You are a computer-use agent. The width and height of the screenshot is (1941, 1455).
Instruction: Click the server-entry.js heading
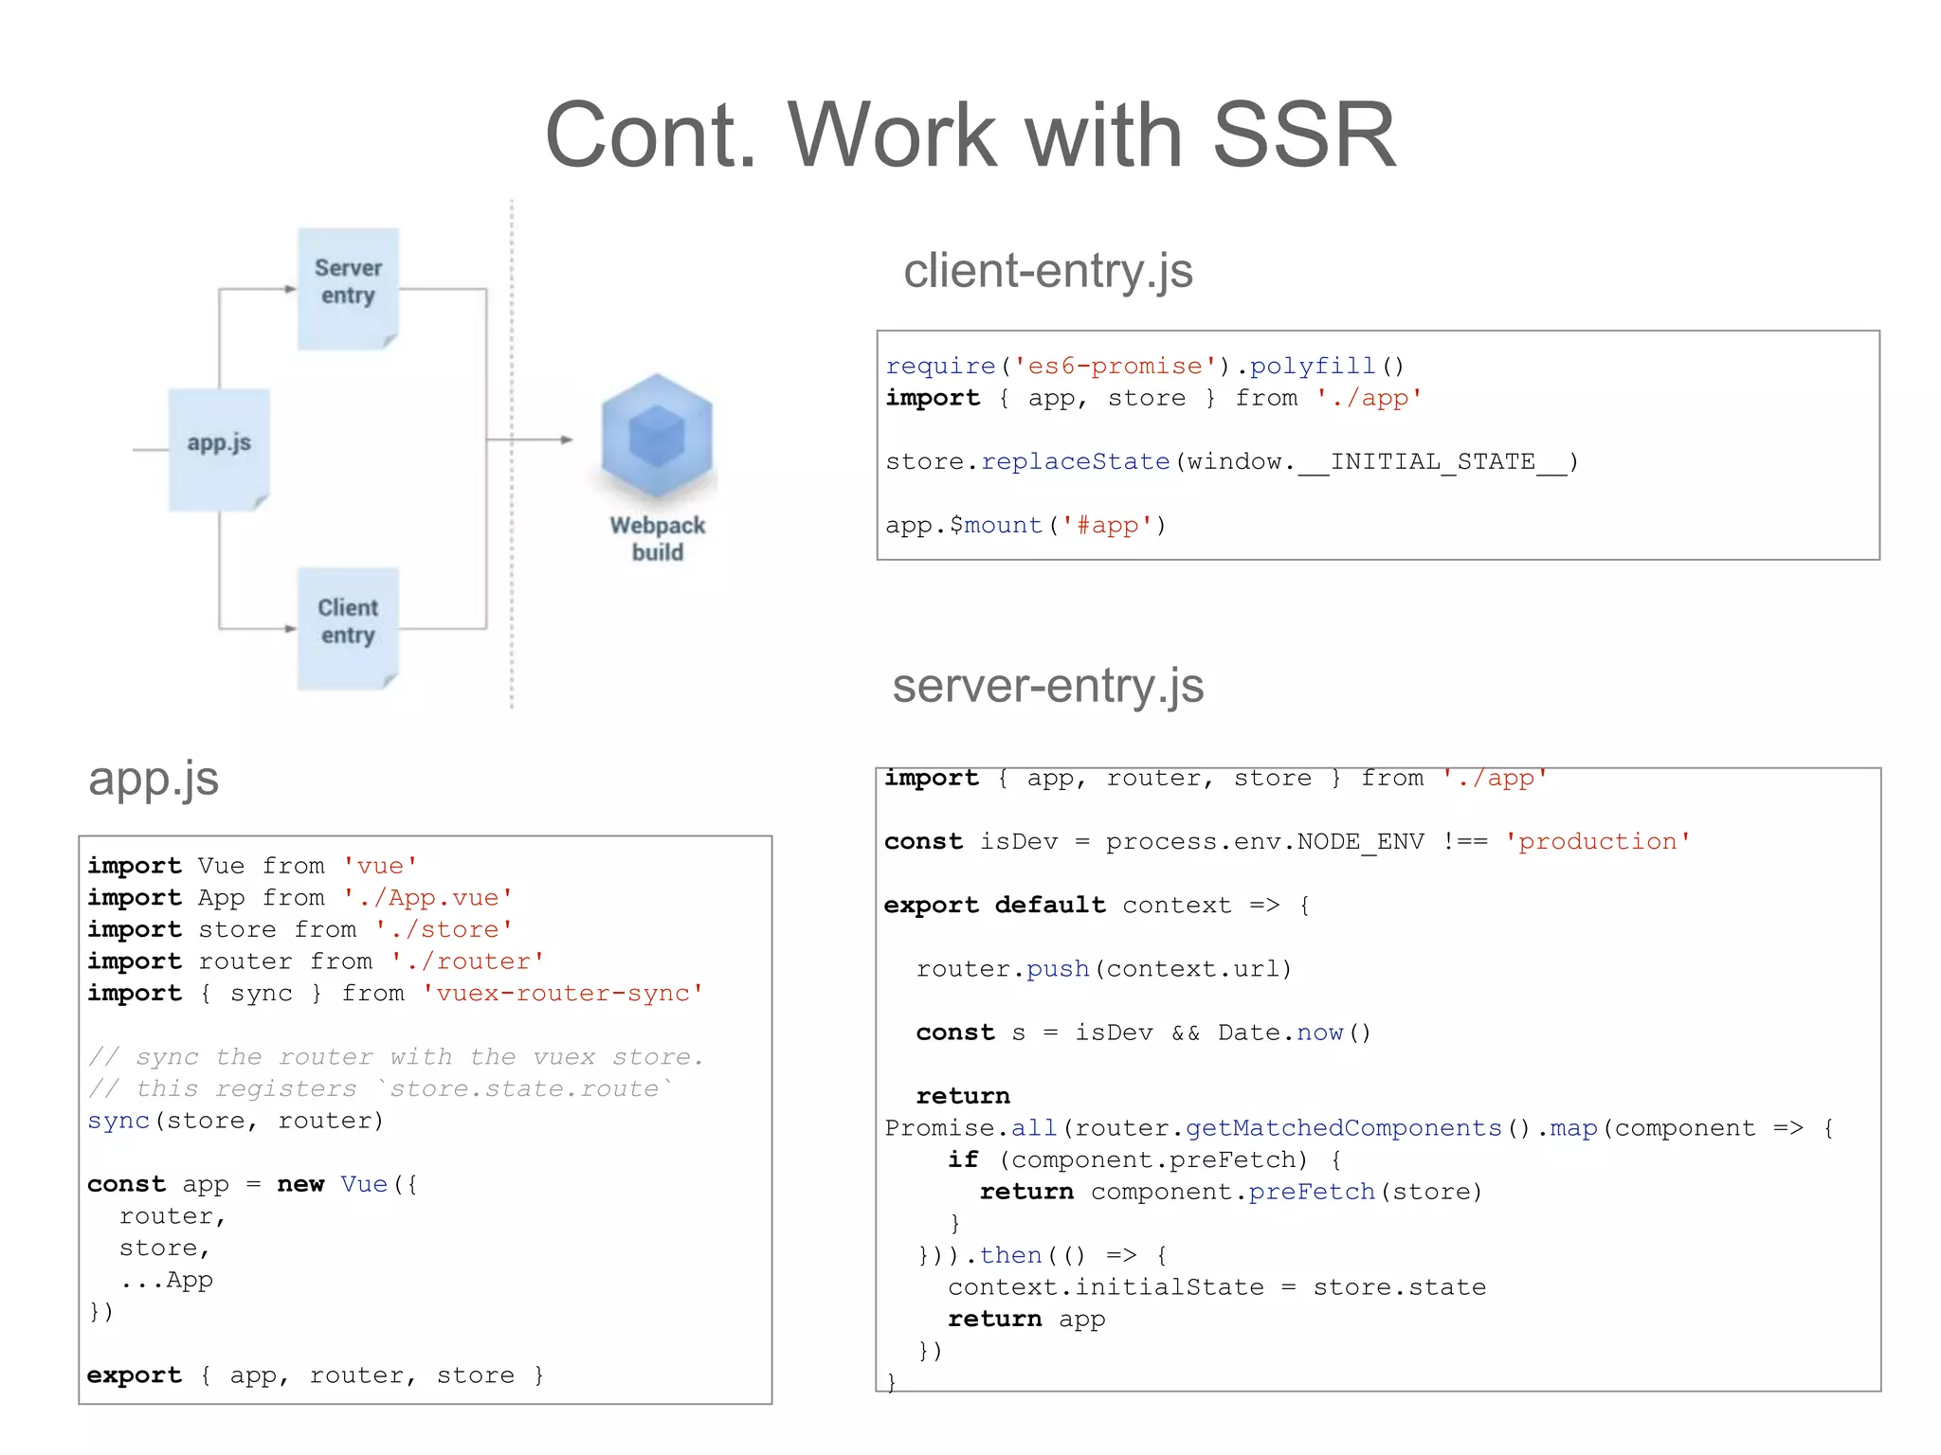click(1047, 685)
